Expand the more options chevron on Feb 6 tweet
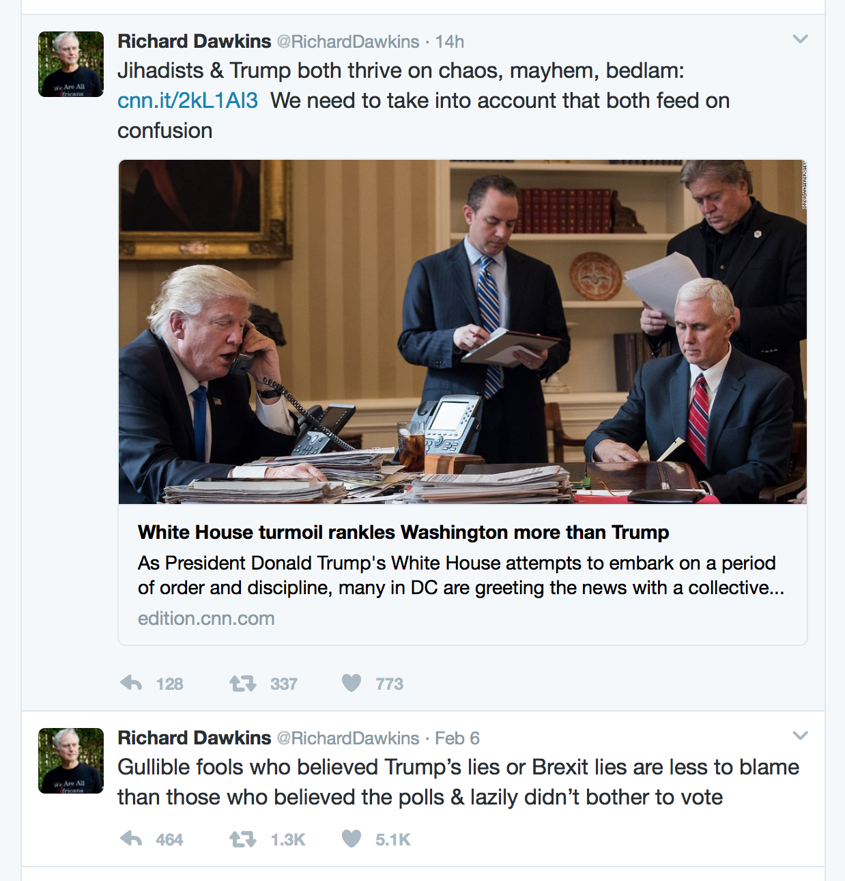 [x=800, y=736]
